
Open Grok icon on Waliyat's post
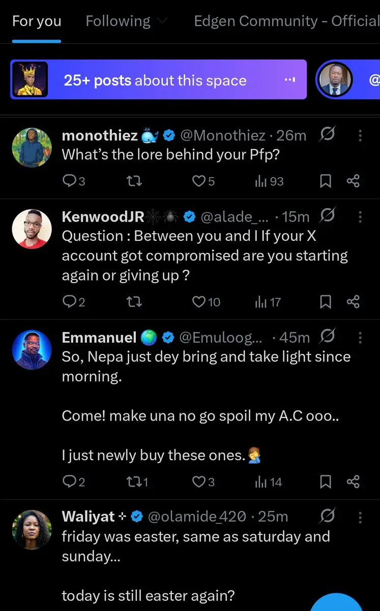pyautogui.click(x=328, y=516)
